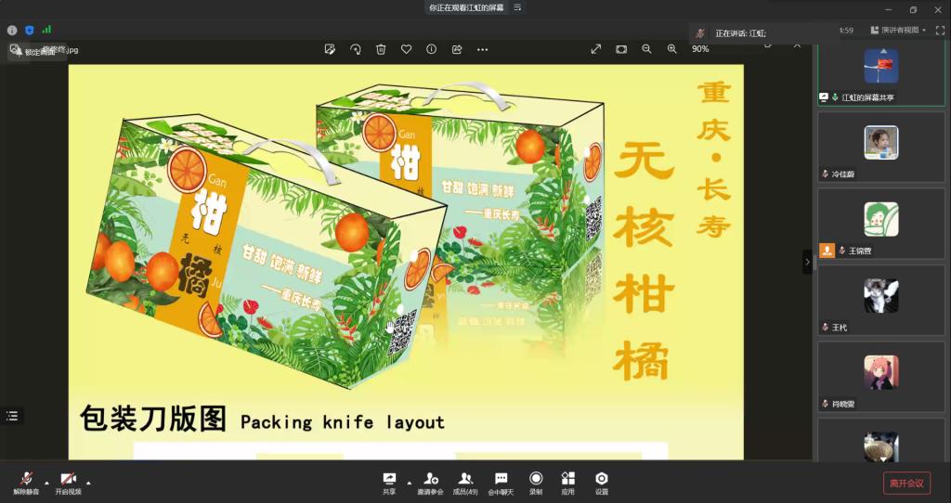
Task: Click the red Leave Meeting (离开会议) button
Action: (905, 483)
